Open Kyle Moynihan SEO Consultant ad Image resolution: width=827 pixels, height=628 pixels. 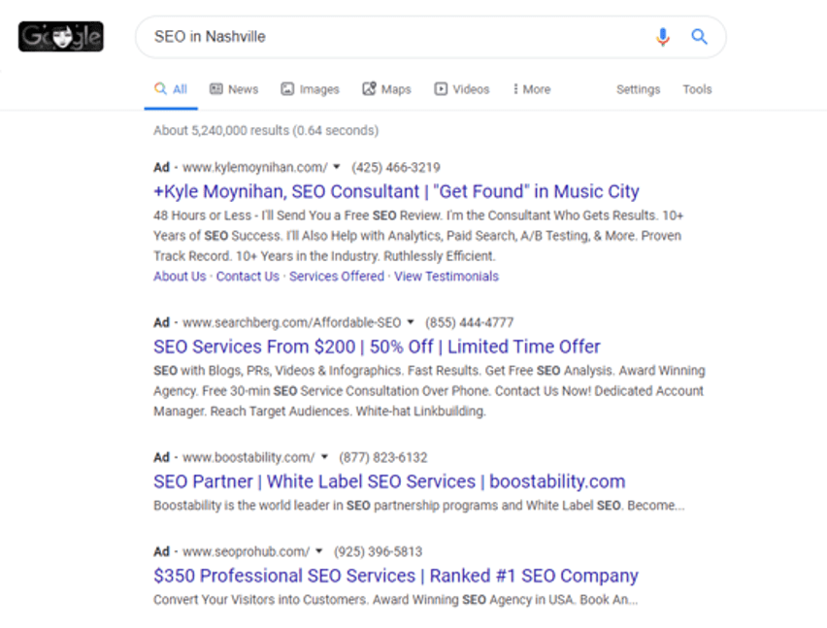click(x=396, y=191)
